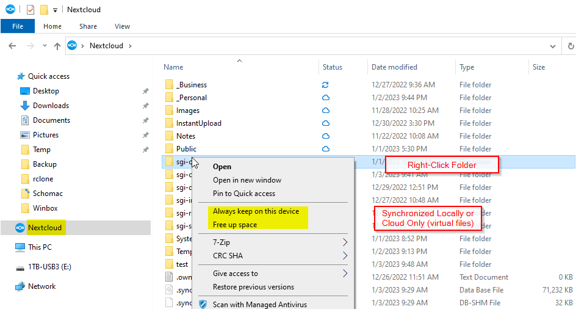Click the Nextcloud breadcrumb in address bar
This screenshot has height=309, width=576.
[x=106, y=46]
